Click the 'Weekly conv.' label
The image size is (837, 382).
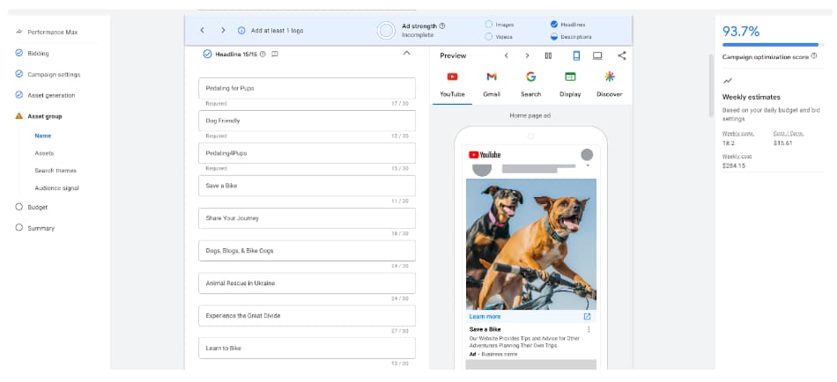tap(737, 134)
